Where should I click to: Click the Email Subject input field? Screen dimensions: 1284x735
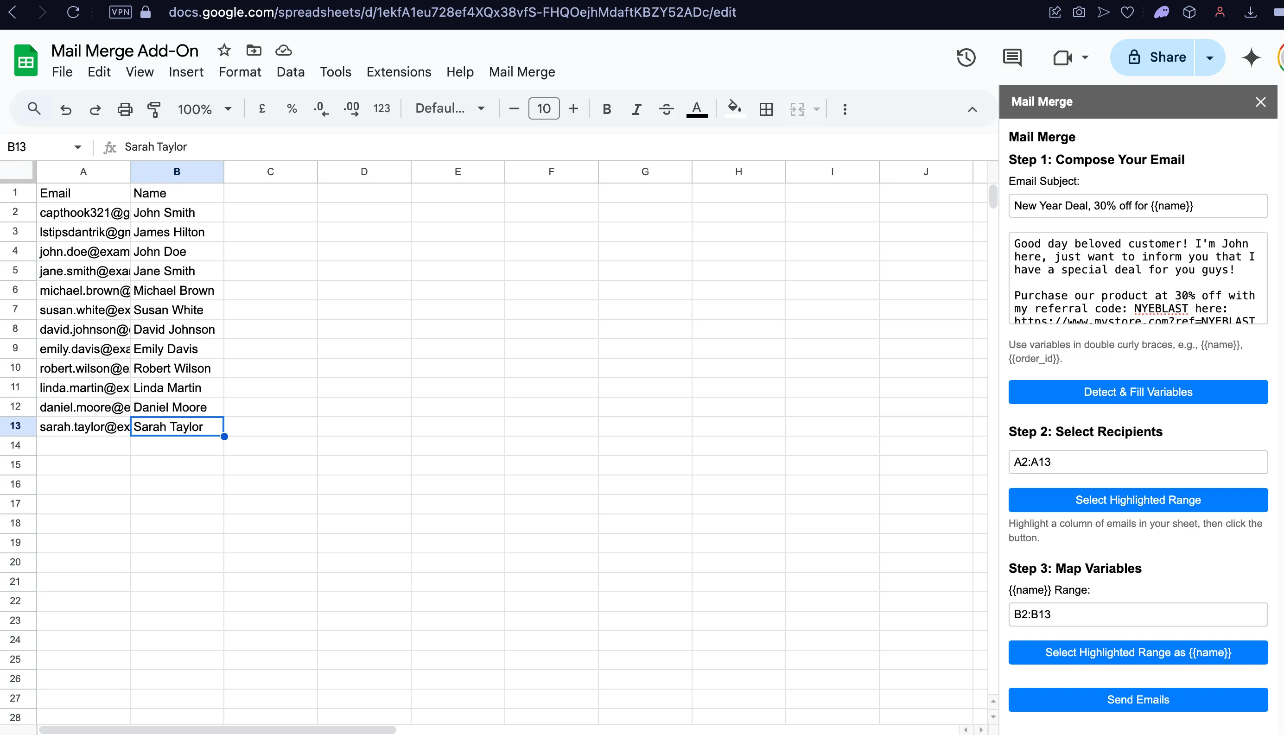pyautogui.click(x=1138, y=205)
